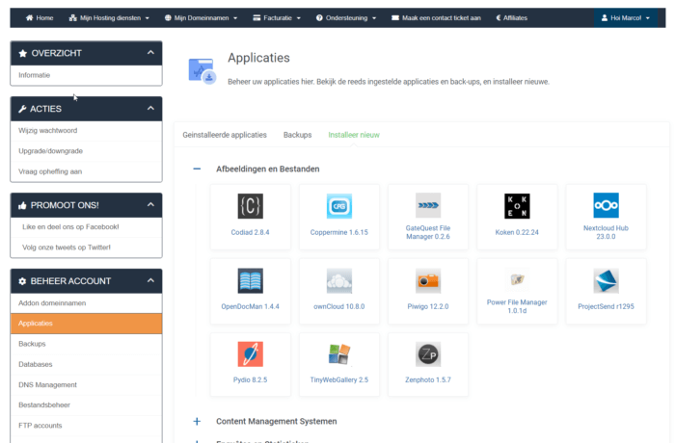Click the TinyWebGallery app icon
Viewport: 675px width, 443px height.
(x=339, y=354)
